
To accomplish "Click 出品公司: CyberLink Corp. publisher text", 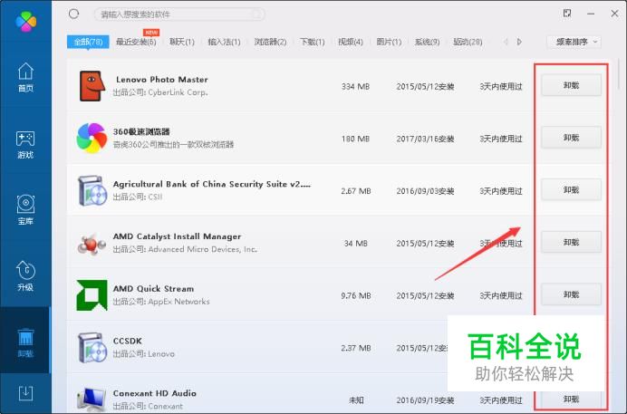I will (x=160, y=92).
